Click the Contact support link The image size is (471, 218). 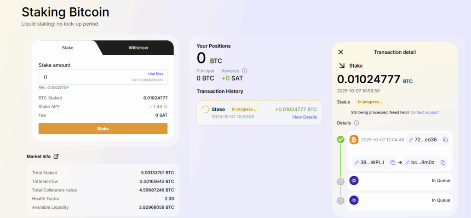[x=424, y=112]
